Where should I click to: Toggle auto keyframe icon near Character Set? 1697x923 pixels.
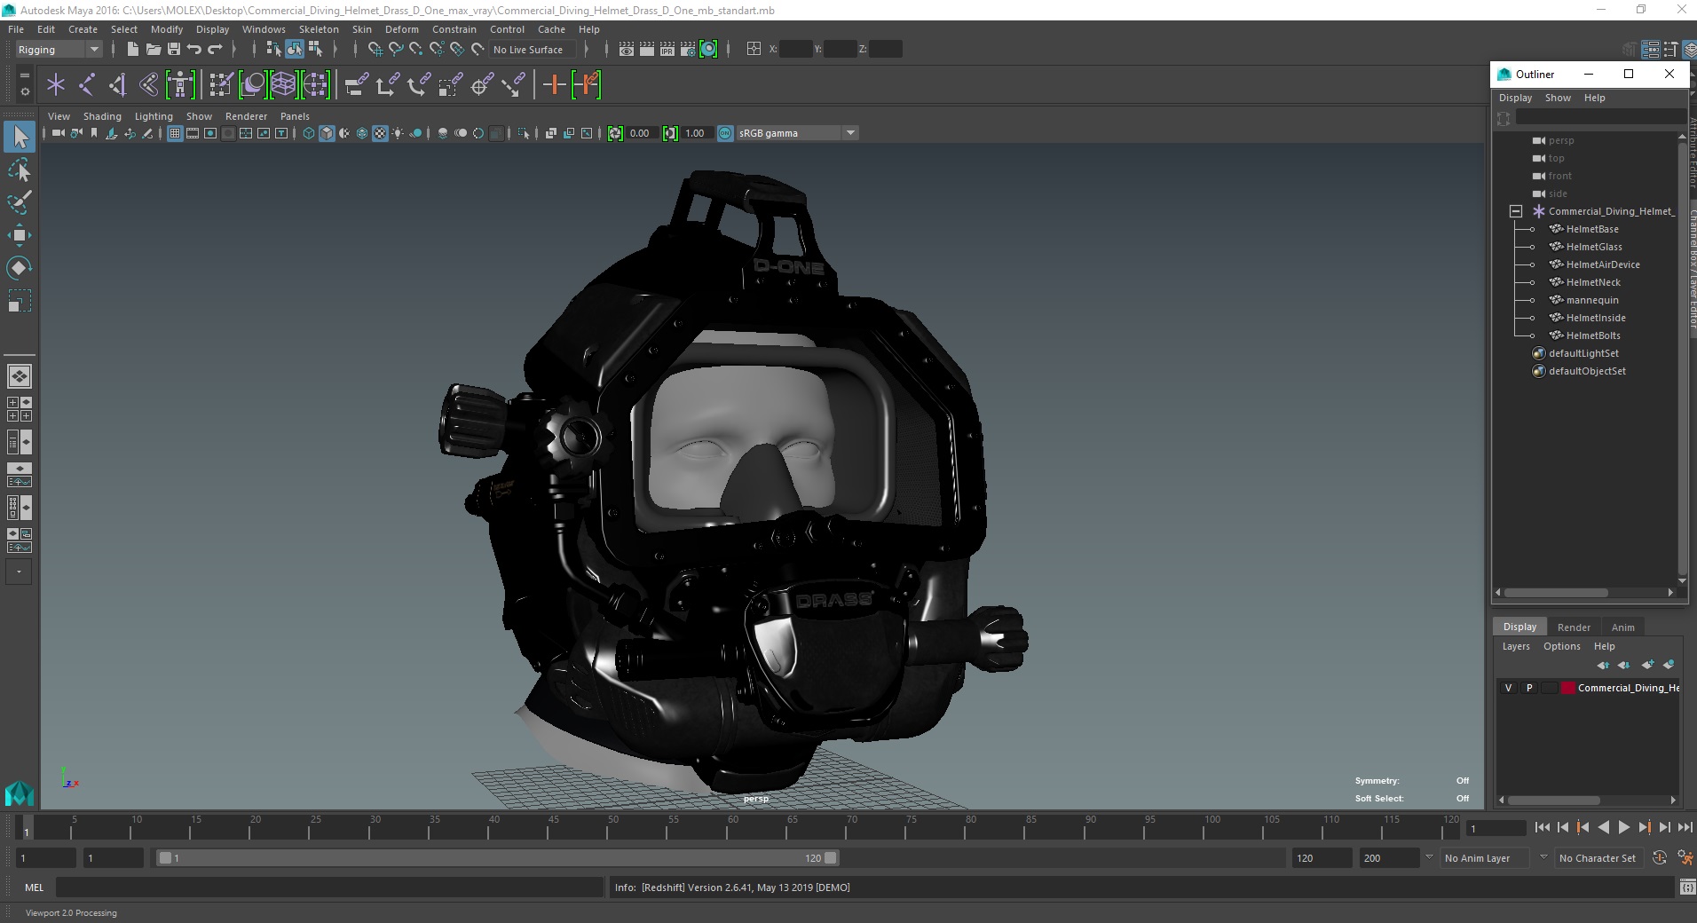click(x=1660, y=858)
